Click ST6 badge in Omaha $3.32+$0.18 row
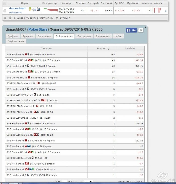This screenshot has width=176, height=184. [31, 71]
